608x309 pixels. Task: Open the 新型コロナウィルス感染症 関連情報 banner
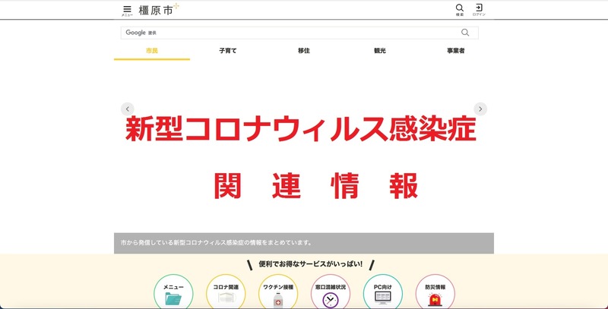click(304, 156)
